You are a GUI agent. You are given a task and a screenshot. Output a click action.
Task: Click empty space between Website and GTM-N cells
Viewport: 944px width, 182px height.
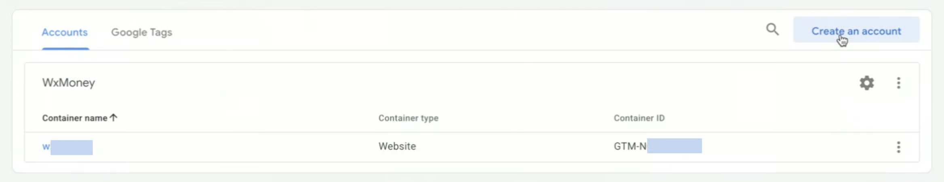(x=513, y=147)
